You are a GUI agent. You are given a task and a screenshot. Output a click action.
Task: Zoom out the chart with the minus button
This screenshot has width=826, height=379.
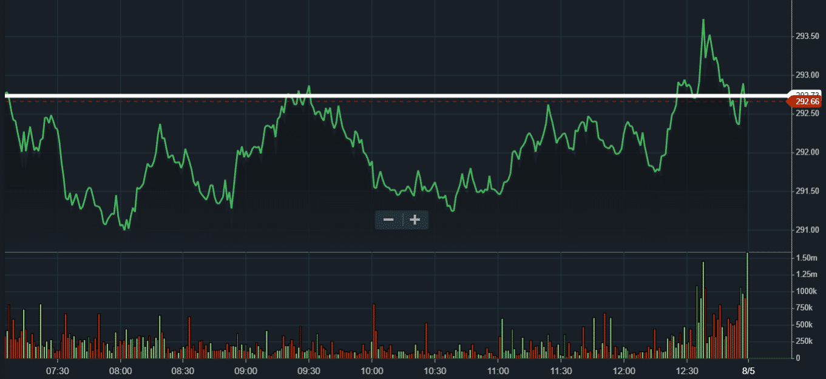[388, 220]
